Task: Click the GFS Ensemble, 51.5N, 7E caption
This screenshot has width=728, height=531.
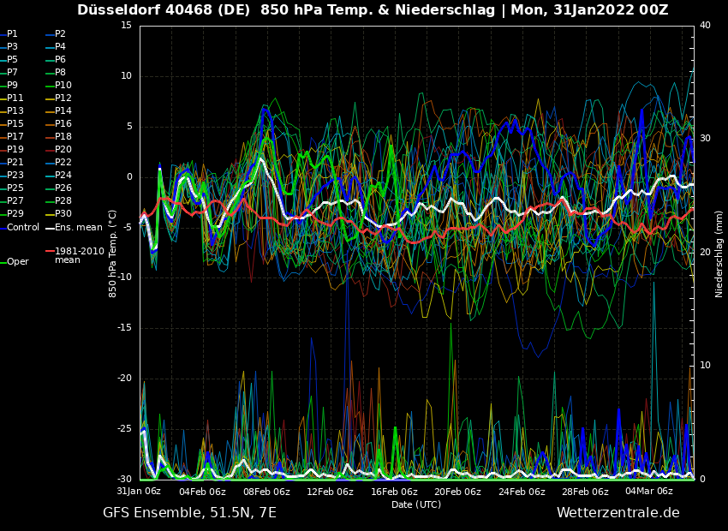Action: pyautogui.click(x=189, y=512)
